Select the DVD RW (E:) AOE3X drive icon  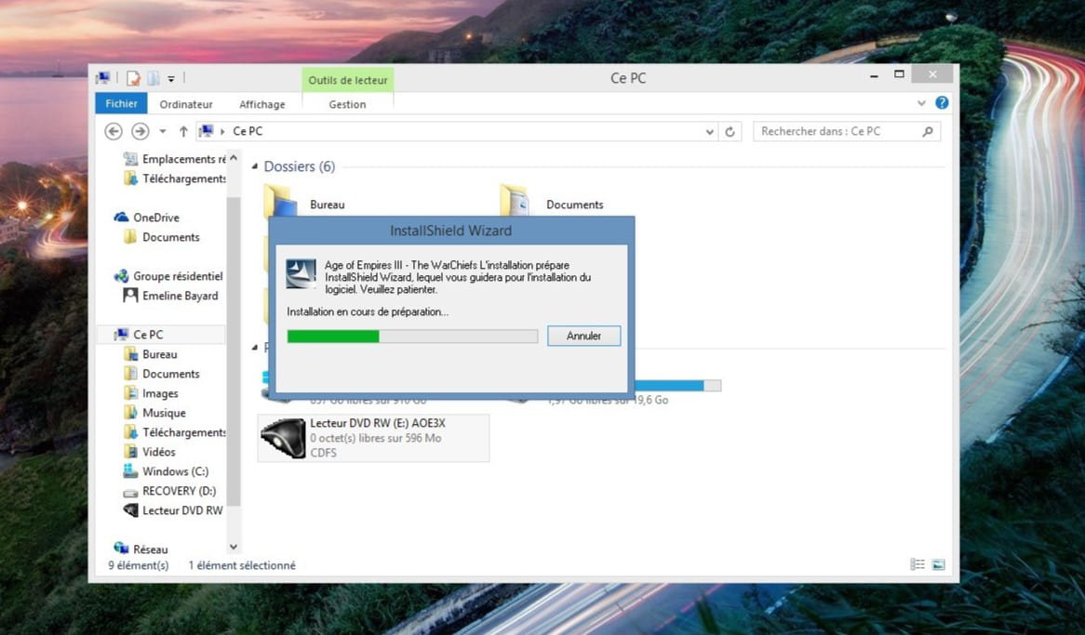tap(282, 438)
